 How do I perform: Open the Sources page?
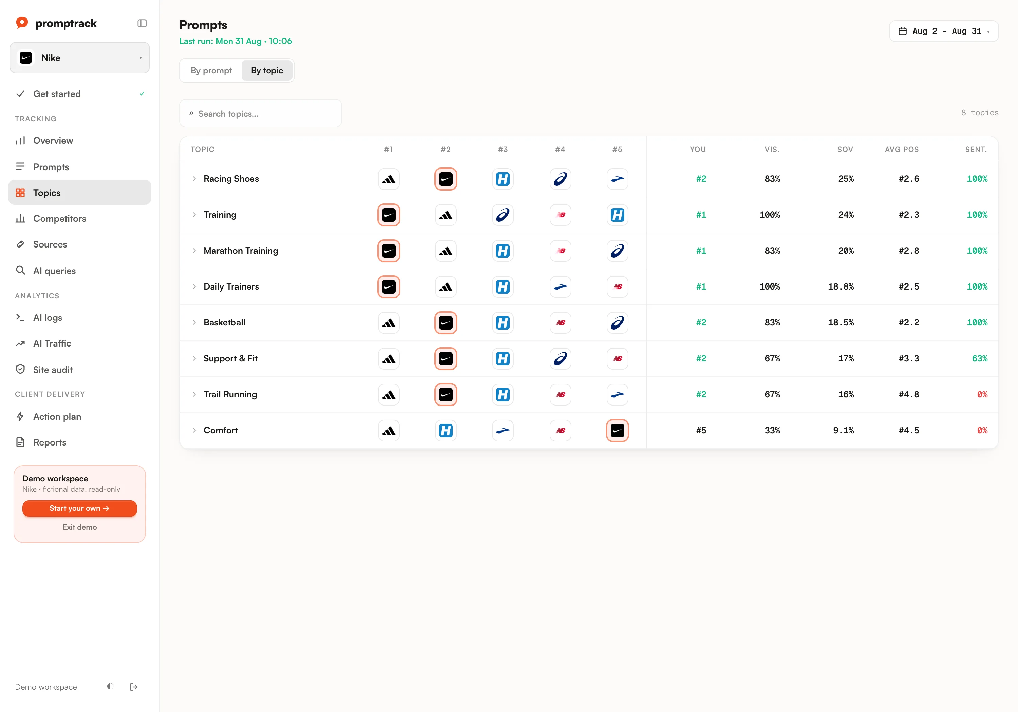coord(80,244)
